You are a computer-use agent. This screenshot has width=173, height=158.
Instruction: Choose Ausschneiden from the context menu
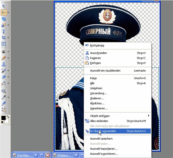click(x=118, y=53)
